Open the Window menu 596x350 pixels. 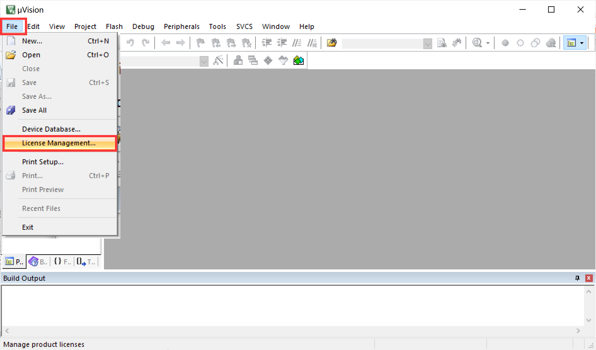point(276,26)
